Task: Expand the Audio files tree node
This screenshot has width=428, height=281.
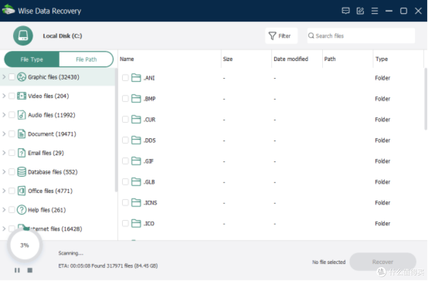Action: coord(4,115)
